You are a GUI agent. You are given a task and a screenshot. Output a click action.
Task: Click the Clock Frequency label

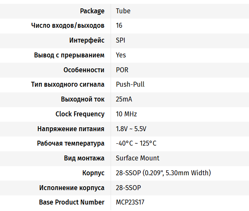coord(80,114)
